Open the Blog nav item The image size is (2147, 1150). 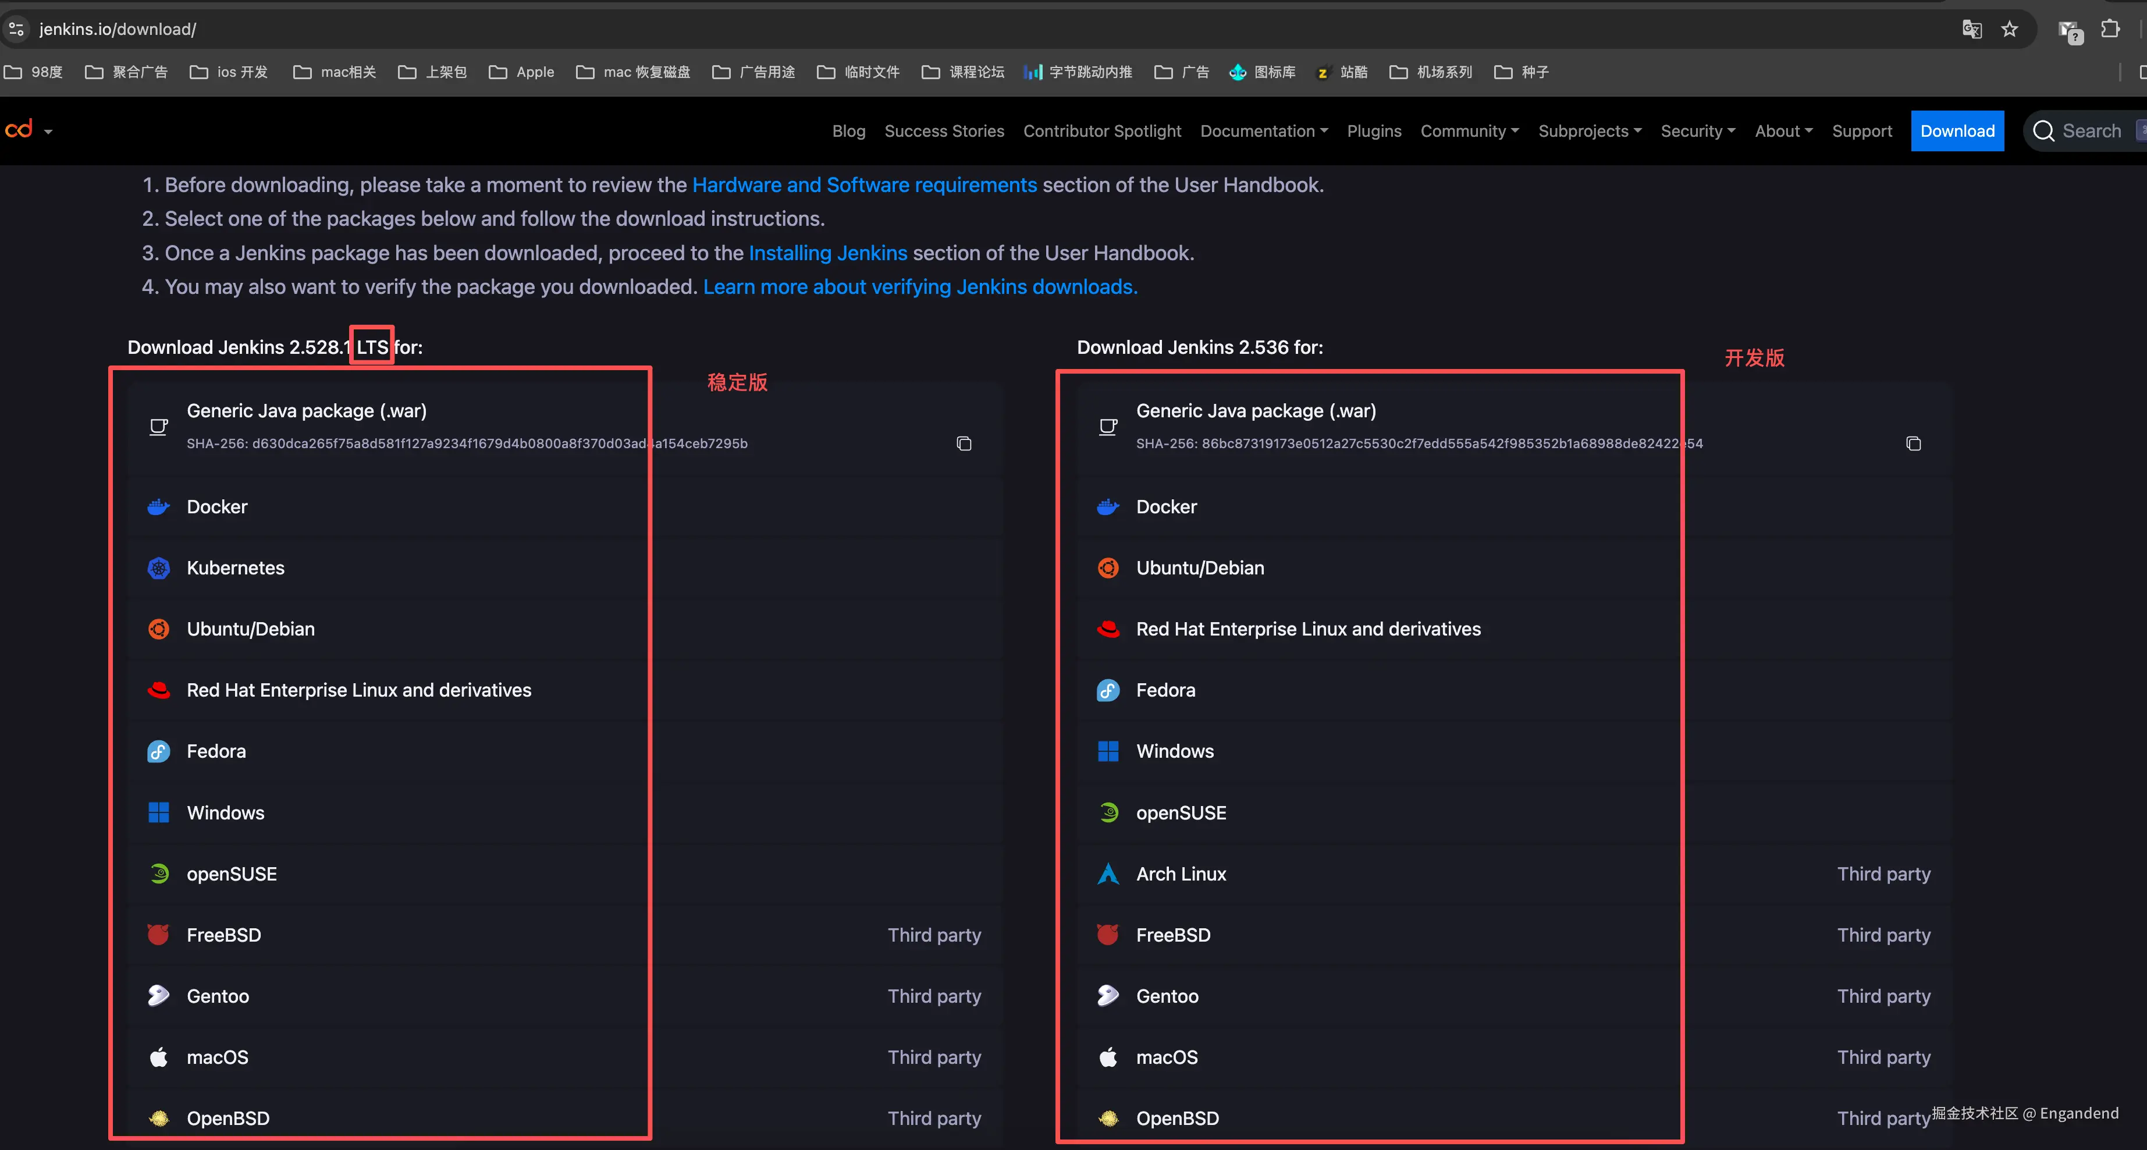point(848,131)
